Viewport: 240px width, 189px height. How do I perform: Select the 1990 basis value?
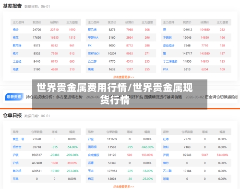[x=72, y=30]
